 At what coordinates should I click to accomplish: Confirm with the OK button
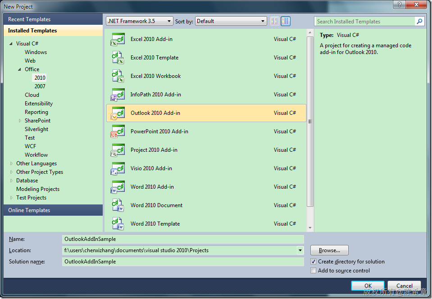click(368, 285)
